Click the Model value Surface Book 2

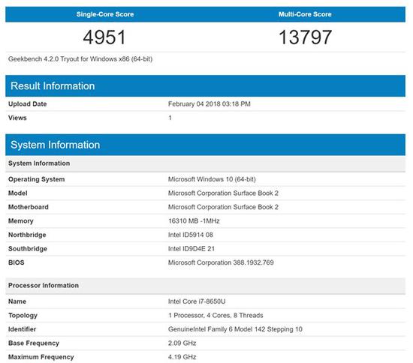(x=223, y=193)
